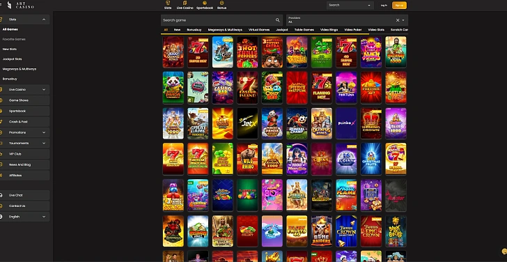Launch the Wild Rhino slot
This screenshot has height=262, width=507.
pyautogui.click(x=247, y=159)
